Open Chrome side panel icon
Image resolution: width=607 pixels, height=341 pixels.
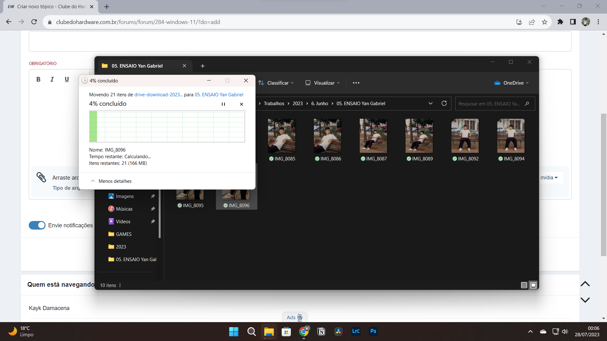click(573, 22)
